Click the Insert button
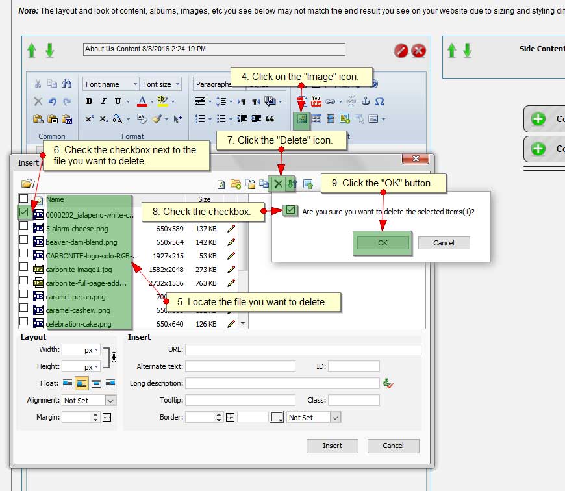This screenshot has height=491, width=565. [x=333, y=446]
